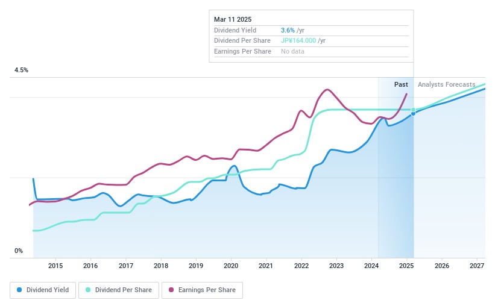This screenshot has width=495, height=306.
Task: Click the 0% y-axis label
Action: 19,251
